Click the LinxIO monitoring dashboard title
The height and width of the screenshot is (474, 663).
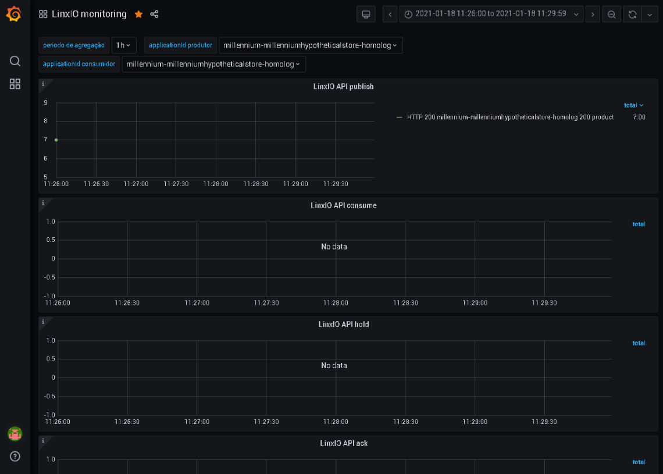tap(89, 14)
